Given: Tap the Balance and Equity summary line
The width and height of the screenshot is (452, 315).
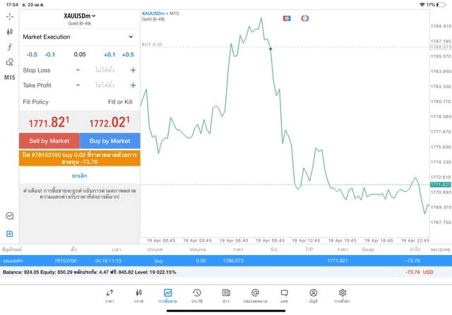Looking at the screenshot, I should 90,272.
